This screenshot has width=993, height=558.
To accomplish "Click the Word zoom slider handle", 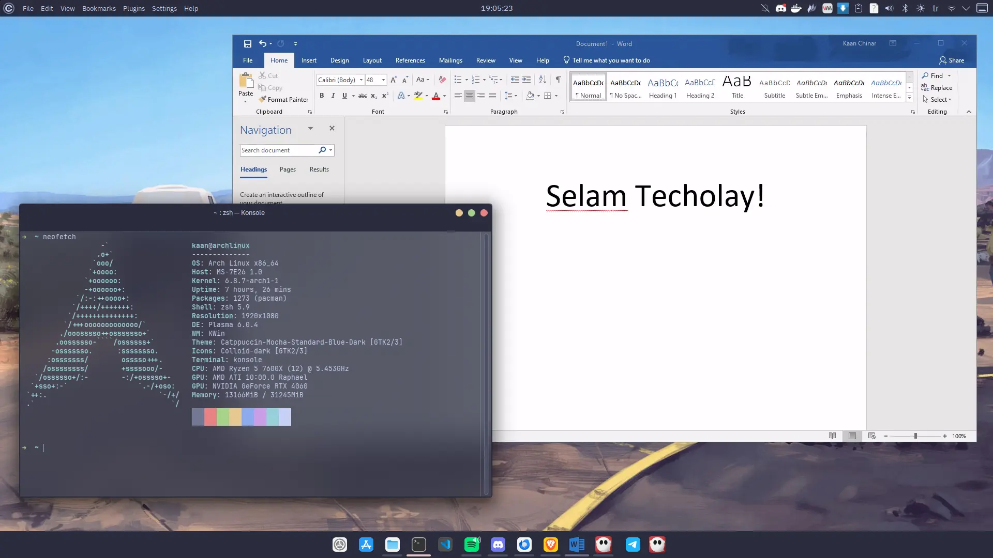I will 915,436.
